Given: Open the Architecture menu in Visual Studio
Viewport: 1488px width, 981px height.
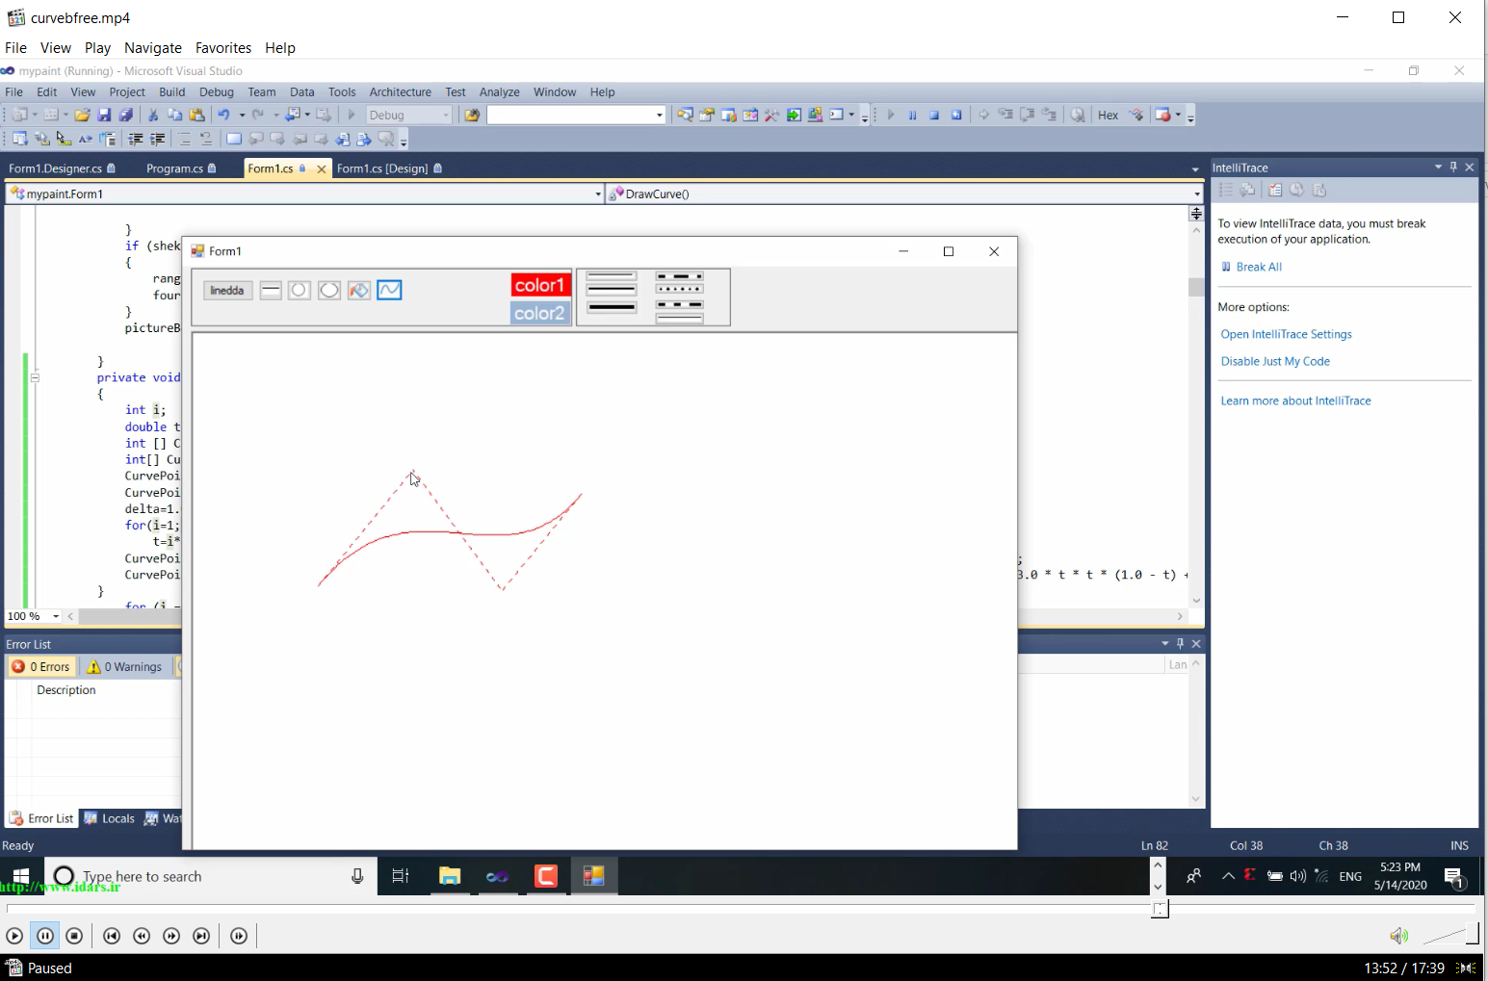Looking at the screenshot, I should point(401,92).
